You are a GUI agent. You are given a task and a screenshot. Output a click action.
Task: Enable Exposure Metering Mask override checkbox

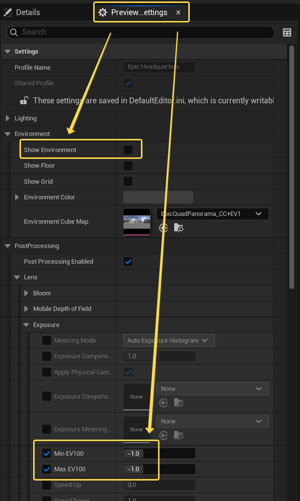pos(46,429)
